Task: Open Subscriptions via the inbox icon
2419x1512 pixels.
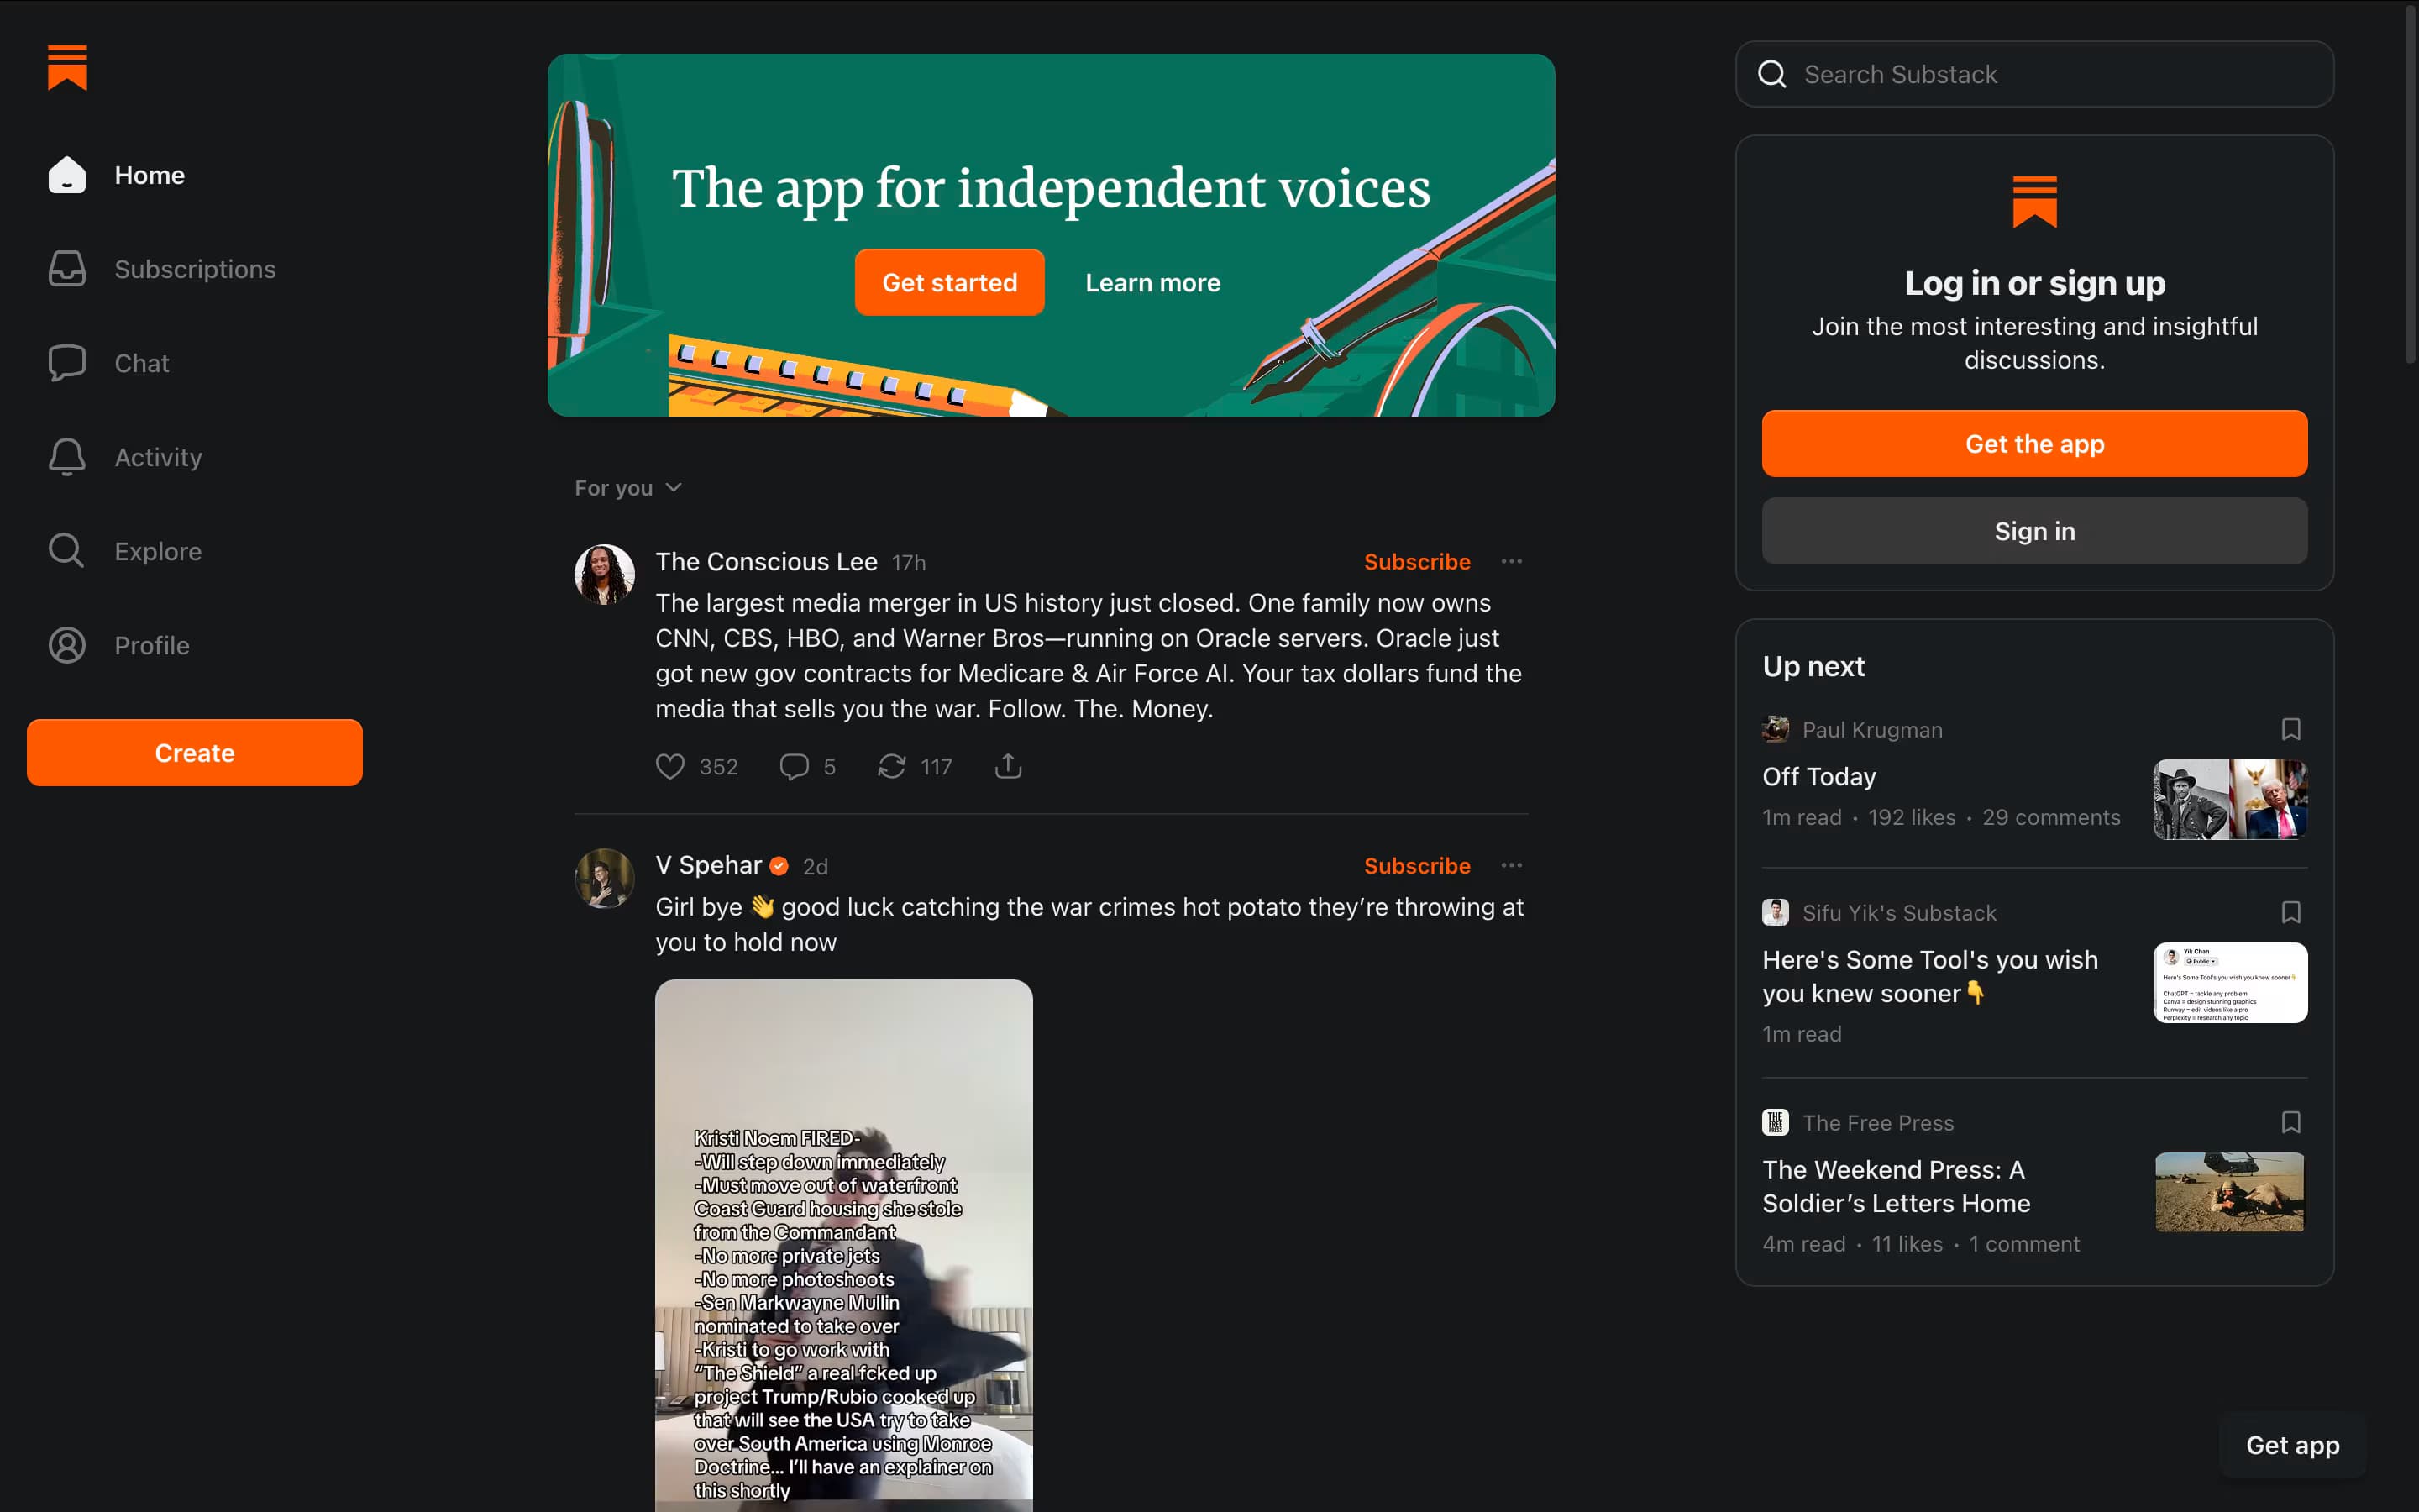Action: 66,268
